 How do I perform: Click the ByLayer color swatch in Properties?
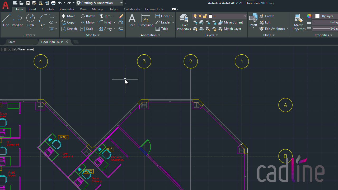317,16
